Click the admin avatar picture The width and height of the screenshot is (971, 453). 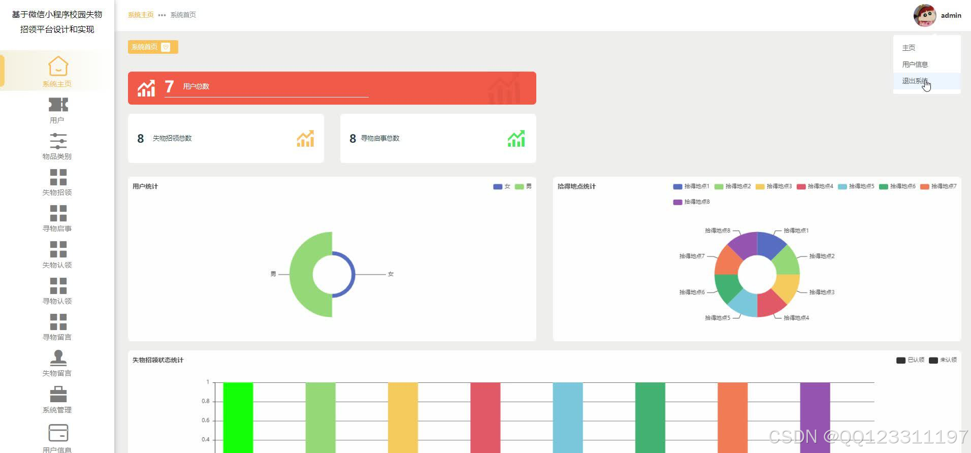click(x=925, y=15)
